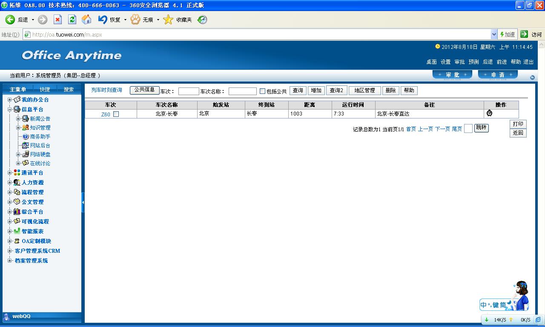Click the green refresh page icon

point(72,20)
